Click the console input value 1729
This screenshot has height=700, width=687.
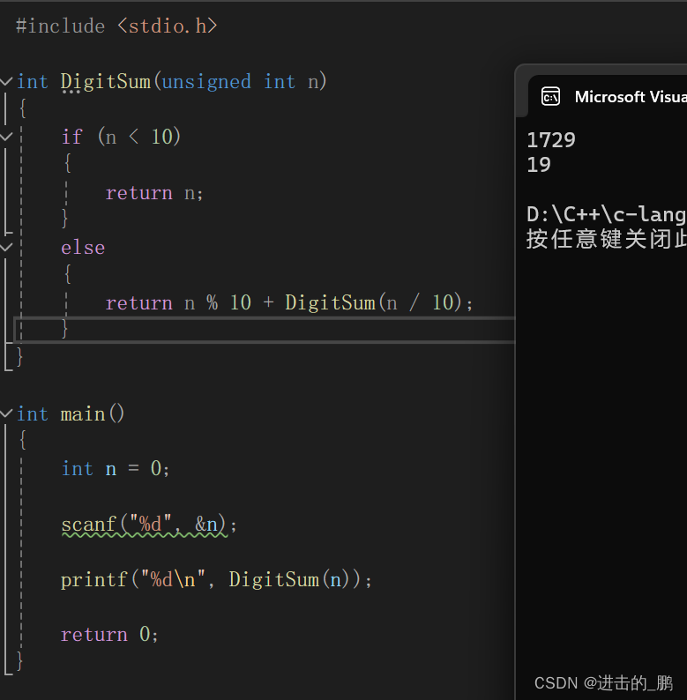click(551, 140)
